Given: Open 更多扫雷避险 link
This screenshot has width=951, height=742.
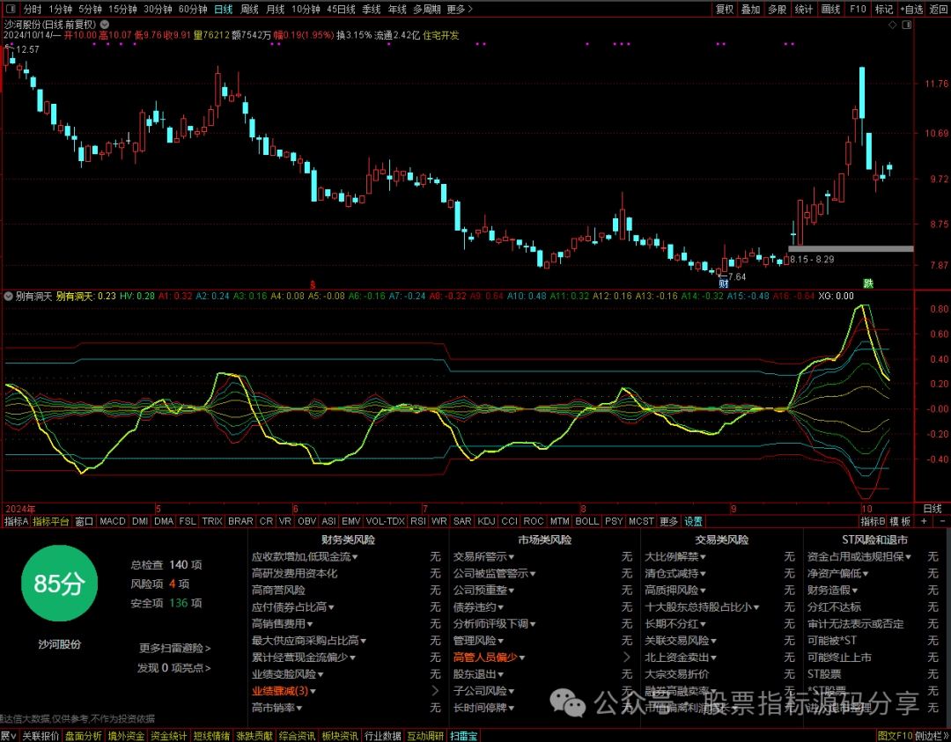Looking at the screenshot, I should (174, 648).
